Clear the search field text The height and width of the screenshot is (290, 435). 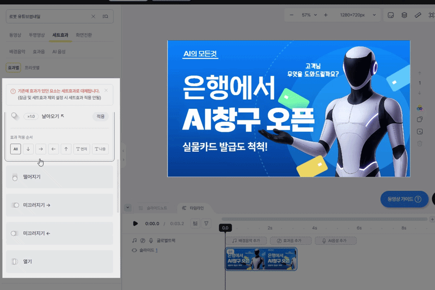click(93, 16)
